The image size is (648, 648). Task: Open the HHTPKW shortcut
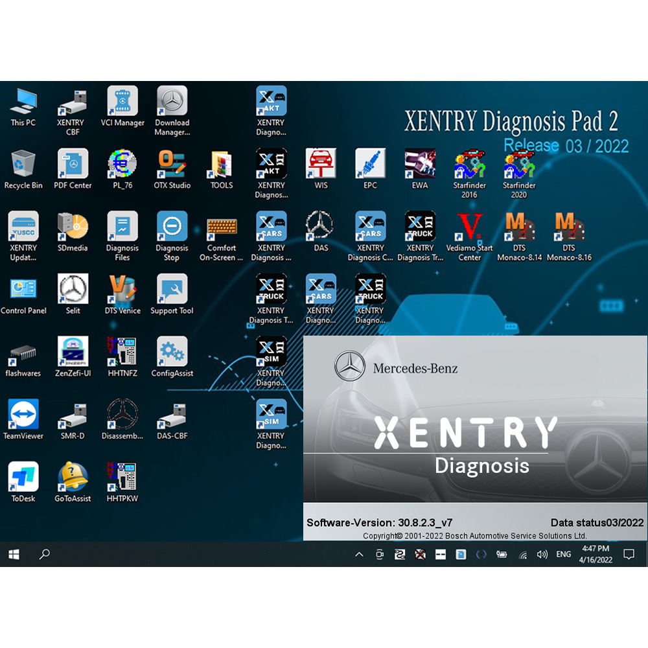[122, 482]
